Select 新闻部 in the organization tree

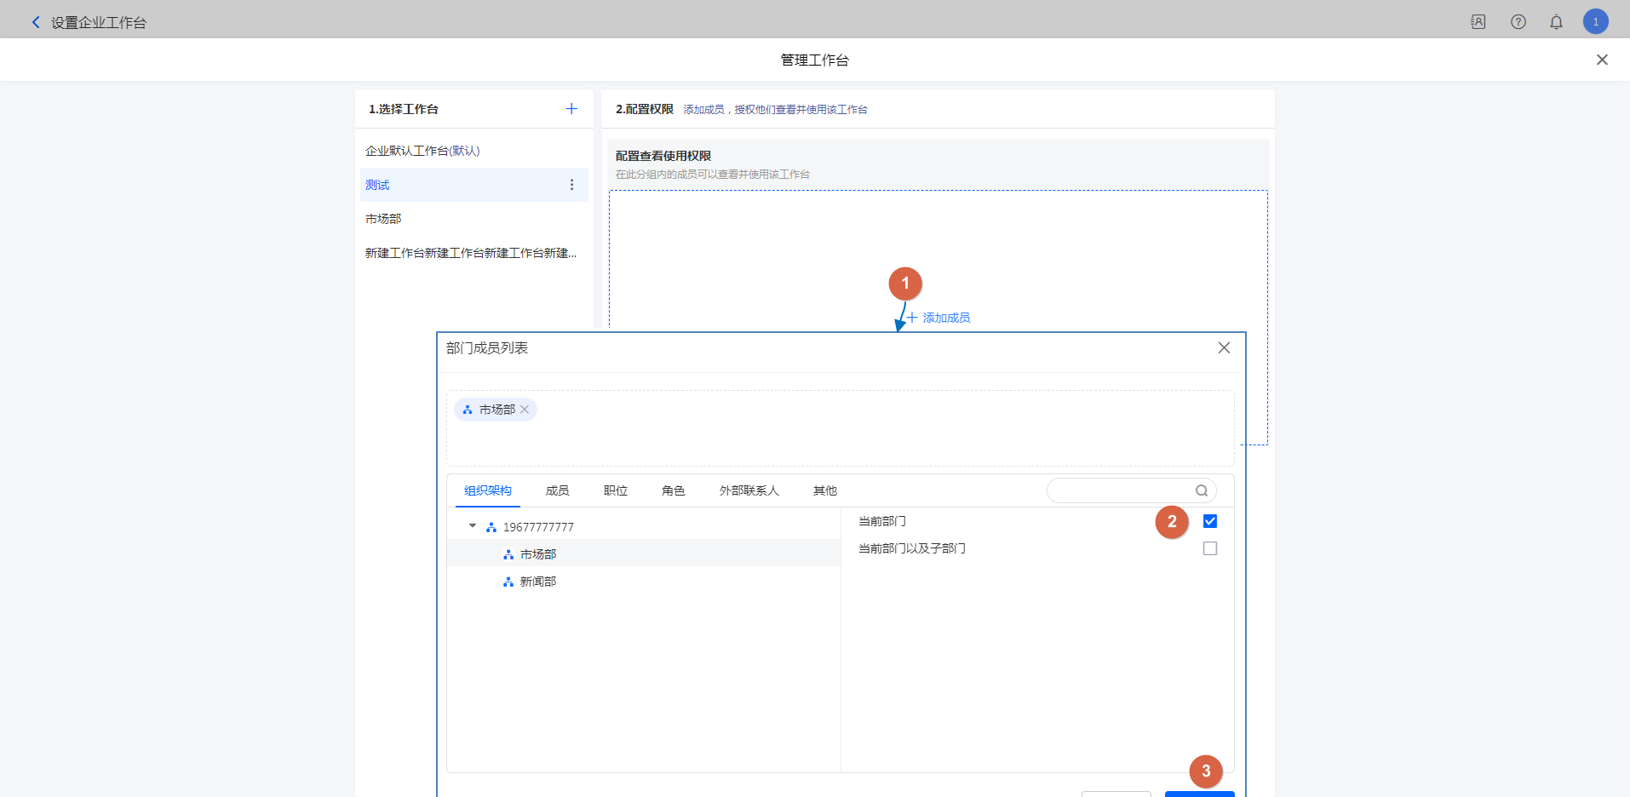tap(538, 582)
